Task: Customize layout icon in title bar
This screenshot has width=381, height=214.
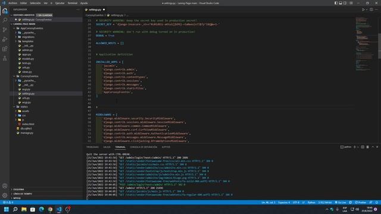Action: pyautogui.click(x=351, y=3)
